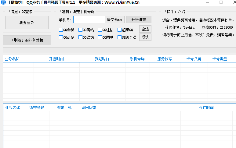
Task: Sort by the 开通时间 column header
Action: [x=56, y=59]
